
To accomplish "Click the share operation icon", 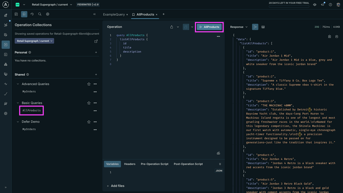I will tap(172, 27).
